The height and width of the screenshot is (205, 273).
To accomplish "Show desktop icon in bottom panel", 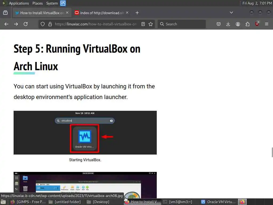I will 3,202.
